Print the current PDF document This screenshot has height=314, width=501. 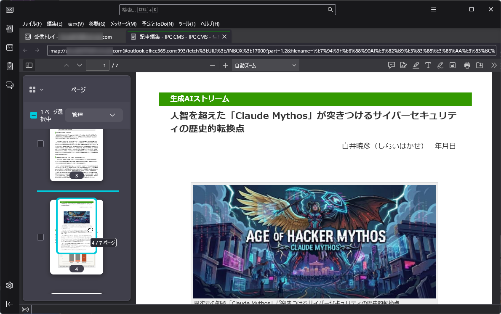tap(467, 65)
